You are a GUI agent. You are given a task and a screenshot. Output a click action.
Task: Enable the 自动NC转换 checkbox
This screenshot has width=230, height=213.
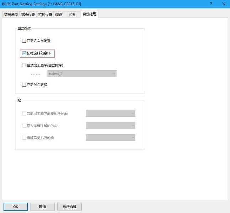(24, 85)
